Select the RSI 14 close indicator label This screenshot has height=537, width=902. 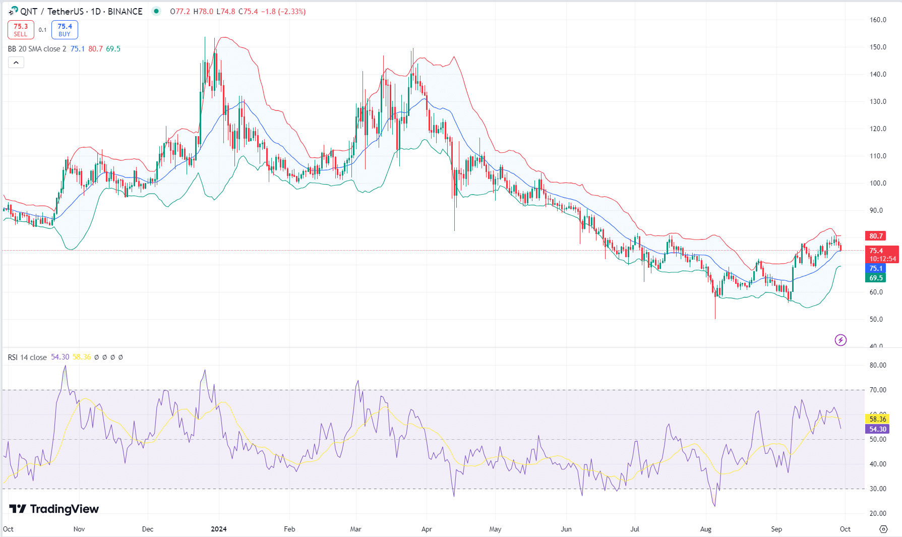(27, 357)
